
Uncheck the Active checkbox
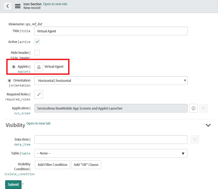click(x=37, y=42)
